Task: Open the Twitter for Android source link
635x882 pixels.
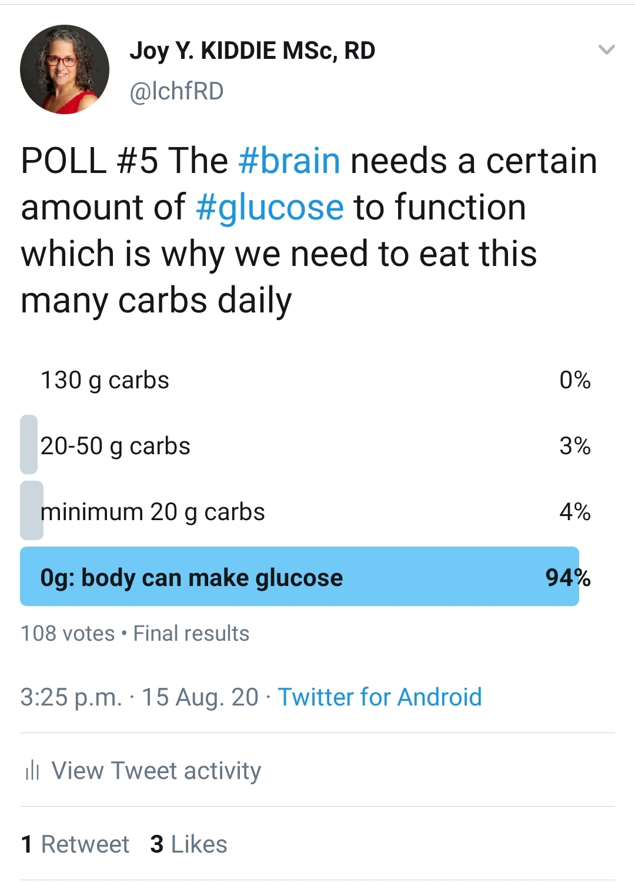Action: pos(380,697)
